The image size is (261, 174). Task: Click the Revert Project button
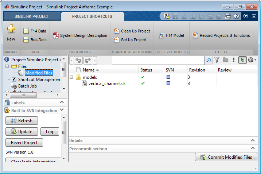point(24,143)
